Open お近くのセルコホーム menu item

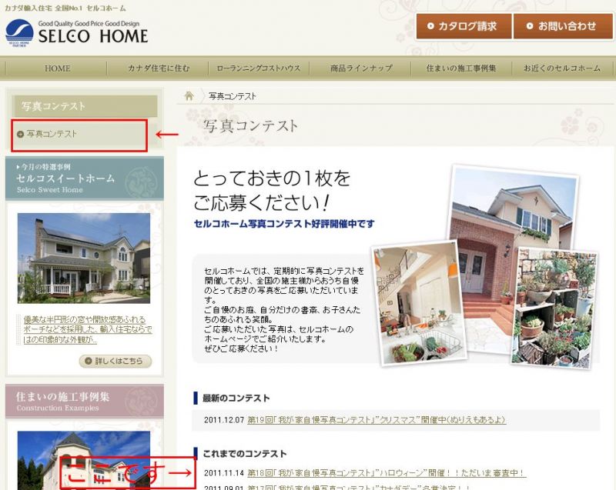coord(562,68)
